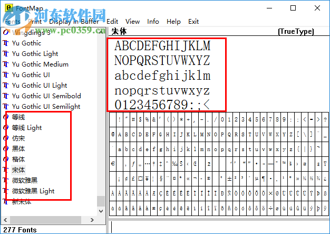330x234 pixels.
Task: Click TrueType icon beside Yu Gothic UI Semibold
Action: [6, 96]
